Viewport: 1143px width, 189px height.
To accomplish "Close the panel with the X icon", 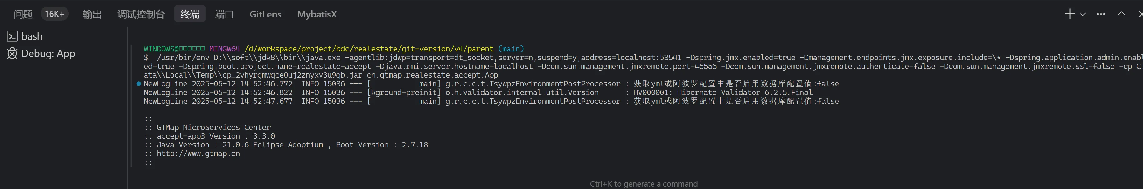I will point(1140,14).
